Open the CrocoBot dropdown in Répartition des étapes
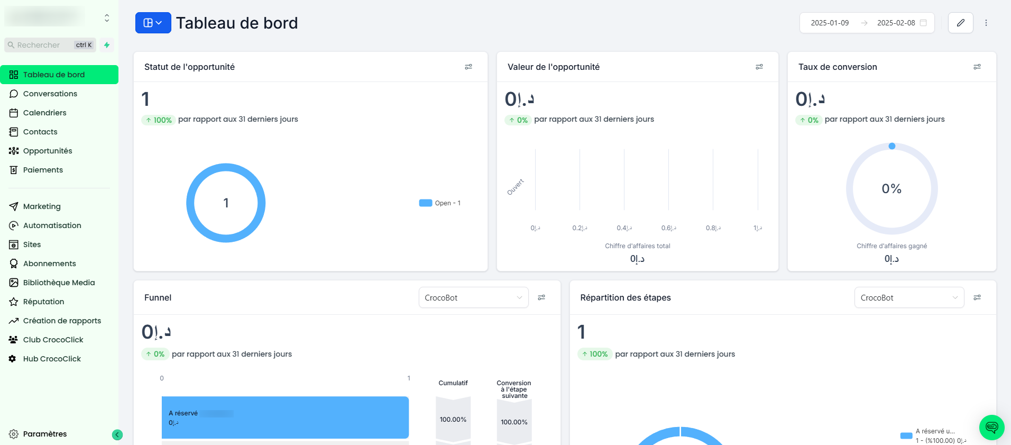 pos(909,297)
